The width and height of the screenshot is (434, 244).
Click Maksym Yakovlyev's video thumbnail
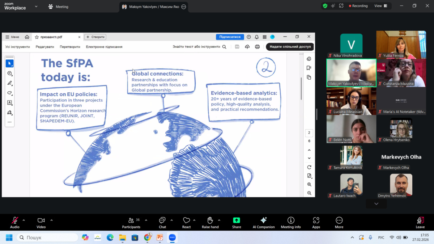click(x=351, y=72)
